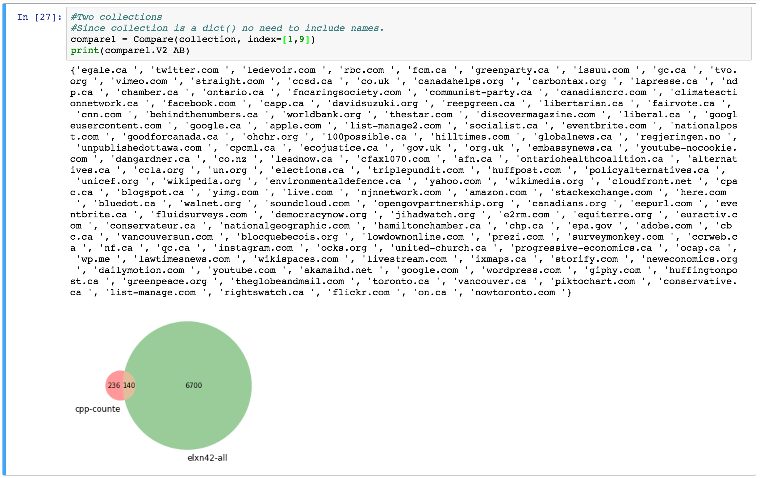Click the print(compare1.V2_AB) code line

click(130, 51)
